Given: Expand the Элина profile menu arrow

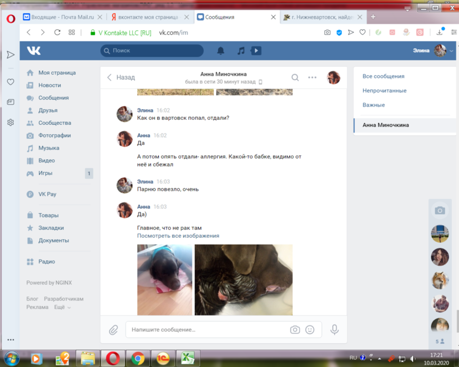Looking at the screenshot, I should [452, 50].
